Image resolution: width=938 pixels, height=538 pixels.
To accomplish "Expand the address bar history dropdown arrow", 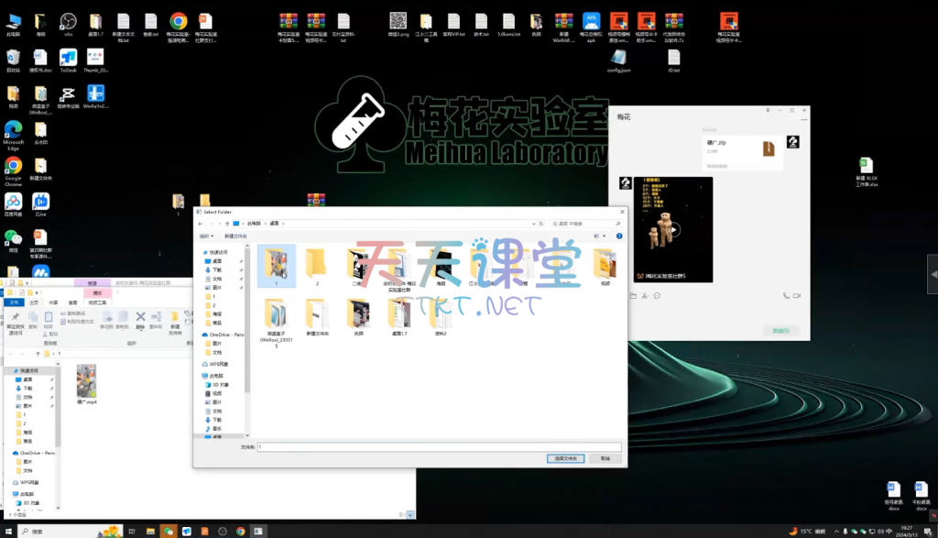I will pyautogui.click(x=532, y=223).
